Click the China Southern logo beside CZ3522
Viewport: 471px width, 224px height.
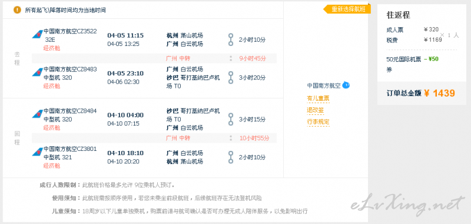38,34
